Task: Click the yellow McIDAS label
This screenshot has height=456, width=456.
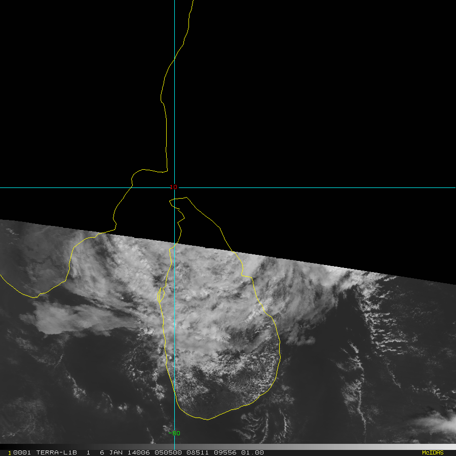Action: click(432, 452)
